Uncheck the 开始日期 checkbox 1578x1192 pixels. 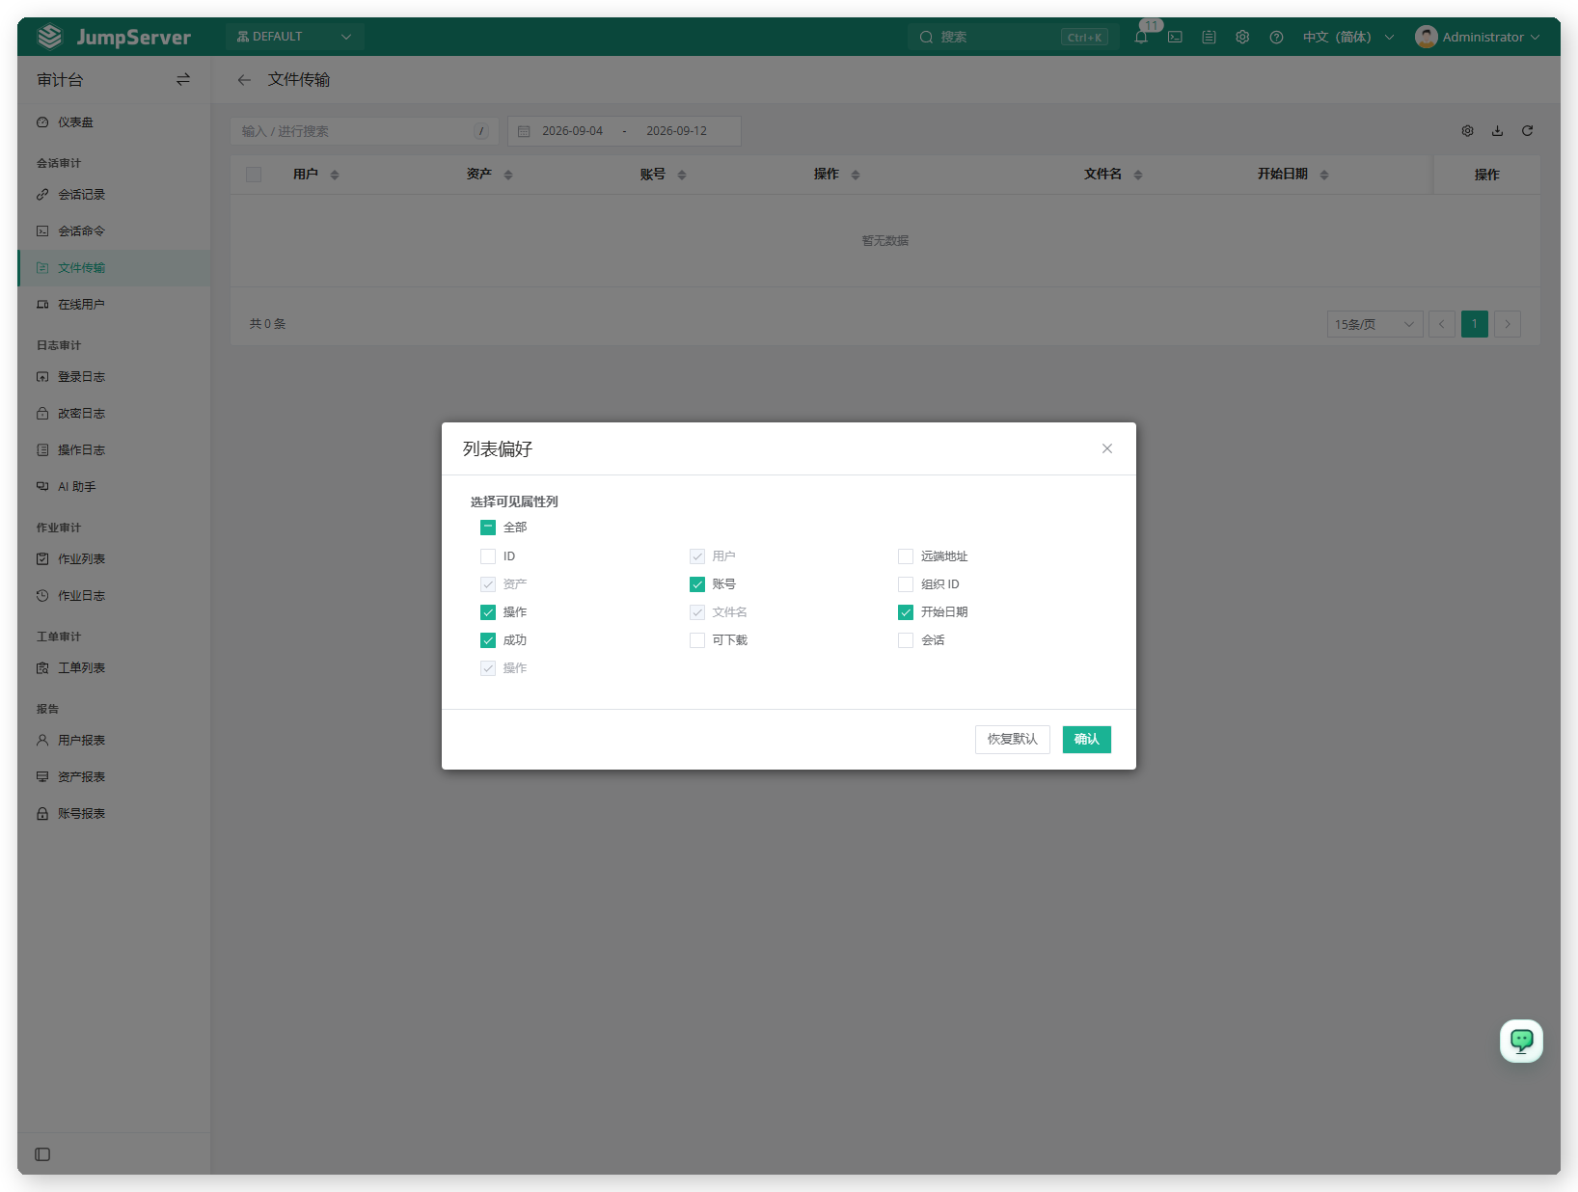click(x=906, y=612)
